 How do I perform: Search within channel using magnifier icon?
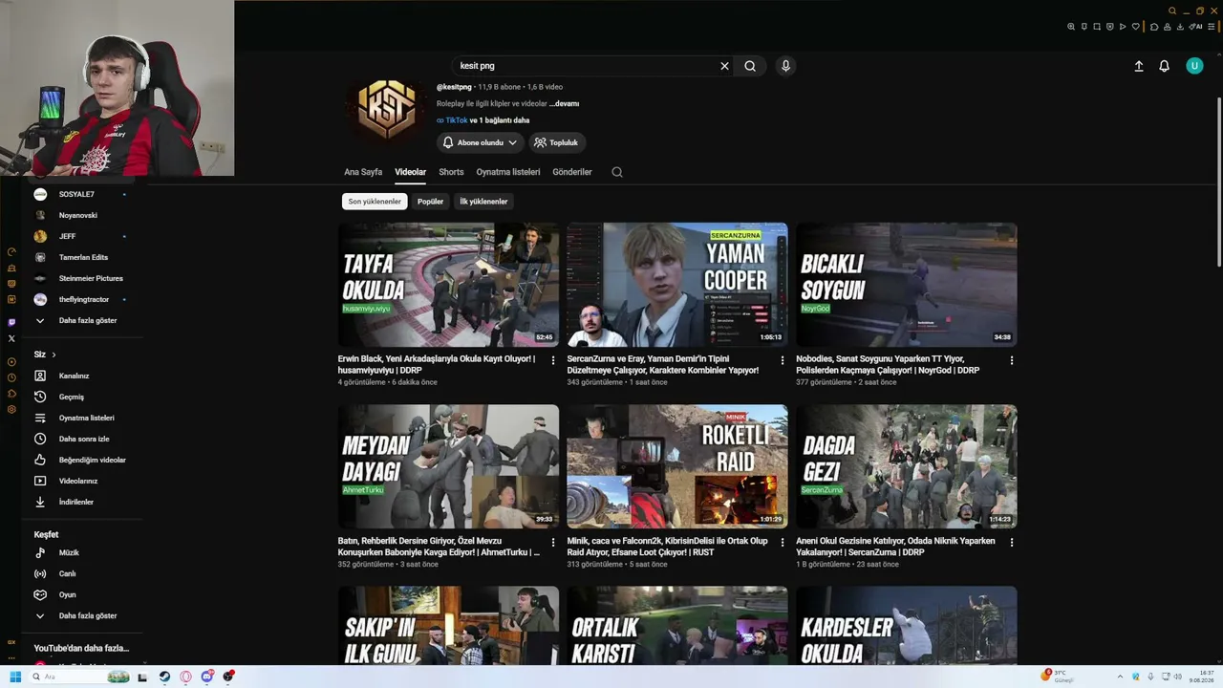617,172
